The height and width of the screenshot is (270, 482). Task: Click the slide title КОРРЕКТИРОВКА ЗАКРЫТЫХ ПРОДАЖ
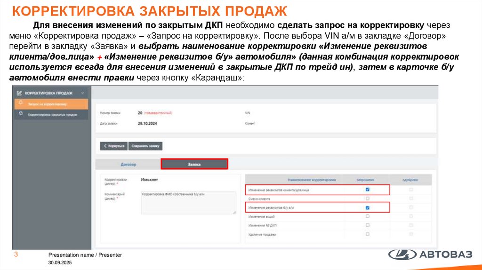point(149,11)
